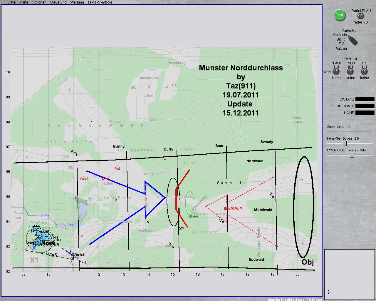Click the blue X waypoint marker 4
The width and height of the screenshot is (376, 301).
coord(83,262)
